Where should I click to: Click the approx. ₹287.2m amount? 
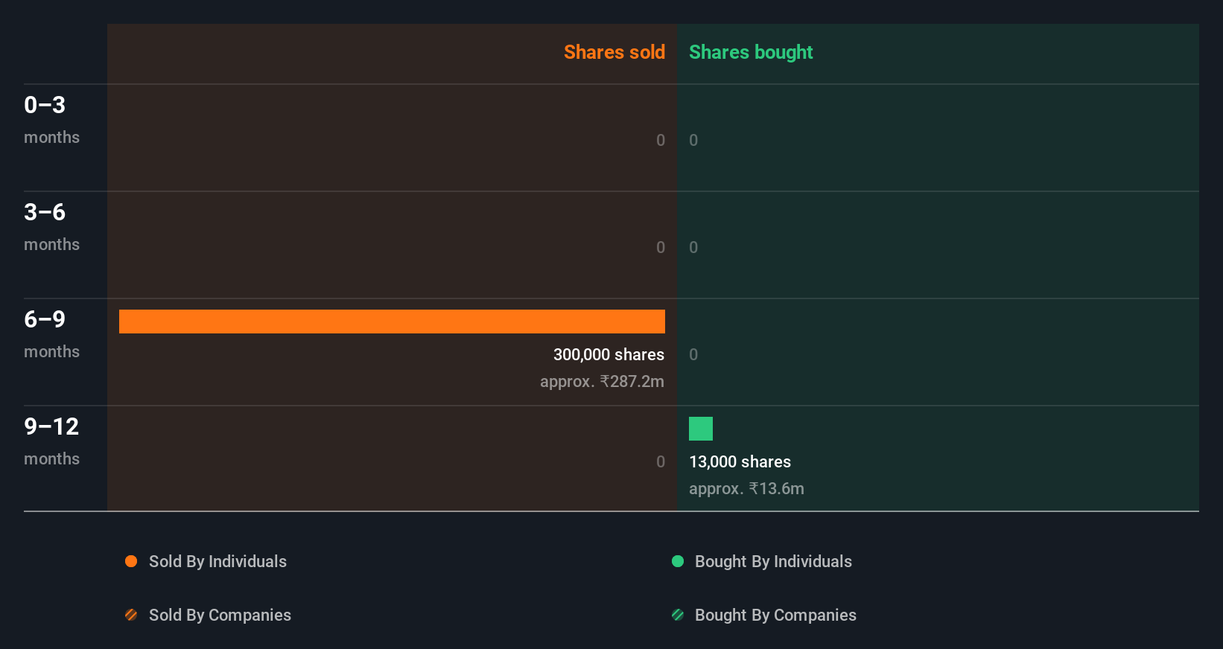(602, 382)
